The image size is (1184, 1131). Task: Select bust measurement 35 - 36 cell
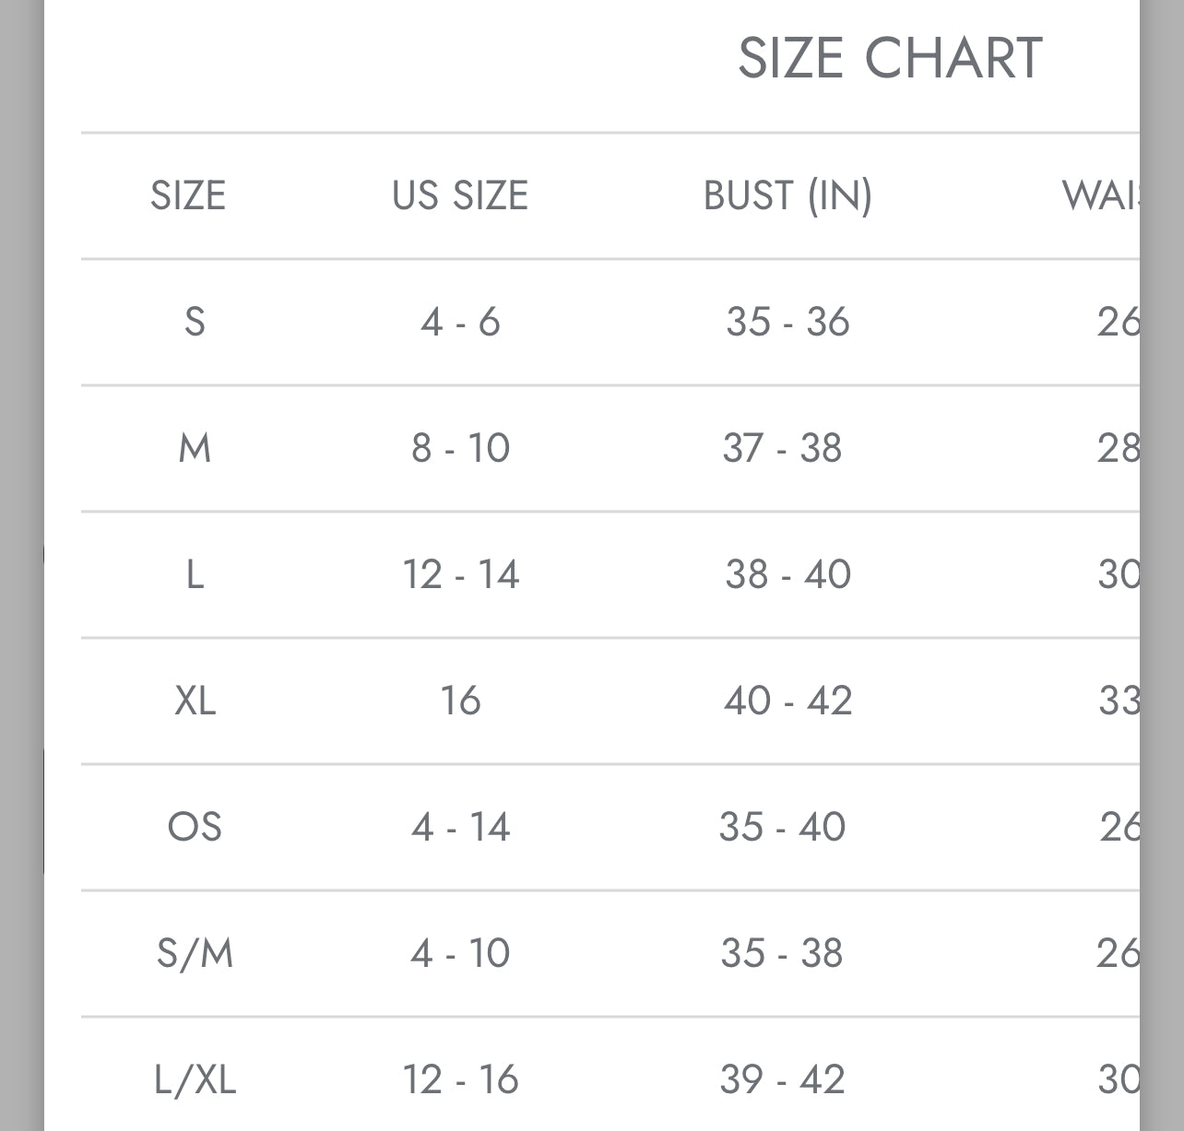click(x=787, y=322)
